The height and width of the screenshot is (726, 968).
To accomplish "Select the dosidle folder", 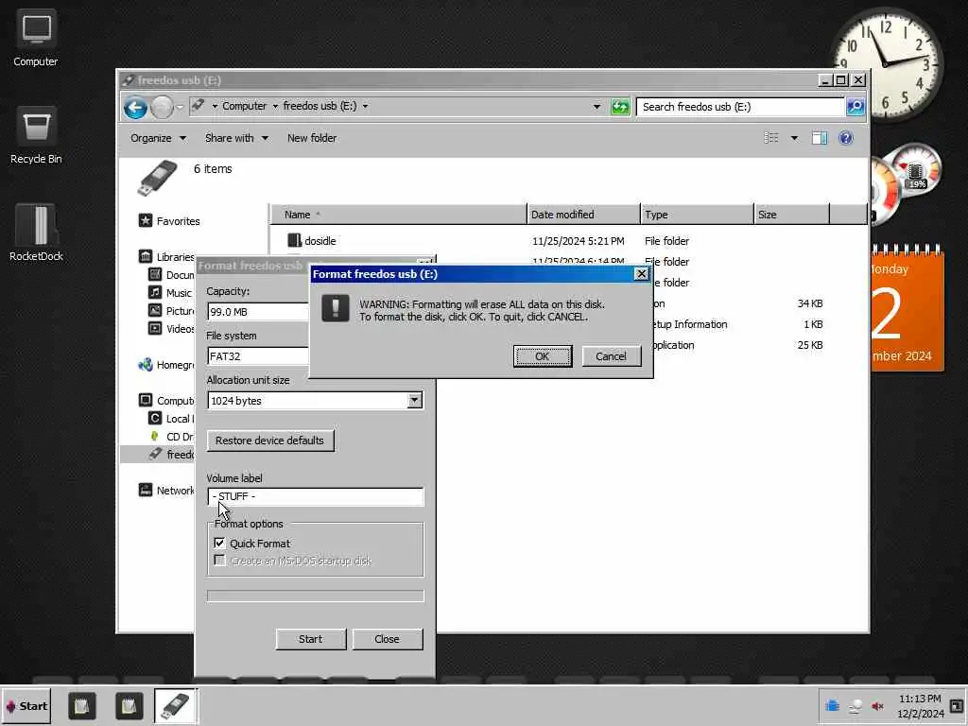I will pyautogui.click(x=320, y=241).
